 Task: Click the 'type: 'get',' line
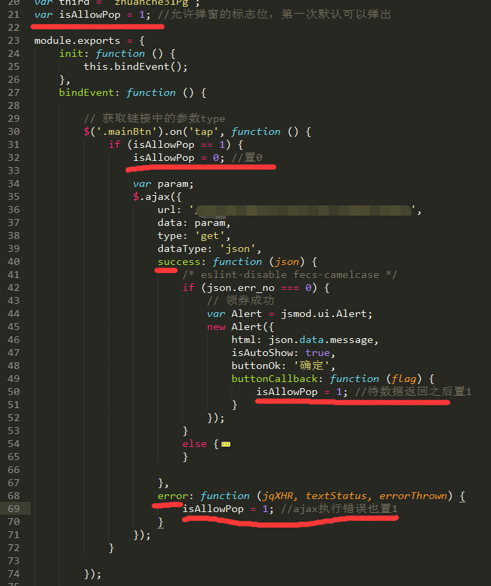(194, 235)
